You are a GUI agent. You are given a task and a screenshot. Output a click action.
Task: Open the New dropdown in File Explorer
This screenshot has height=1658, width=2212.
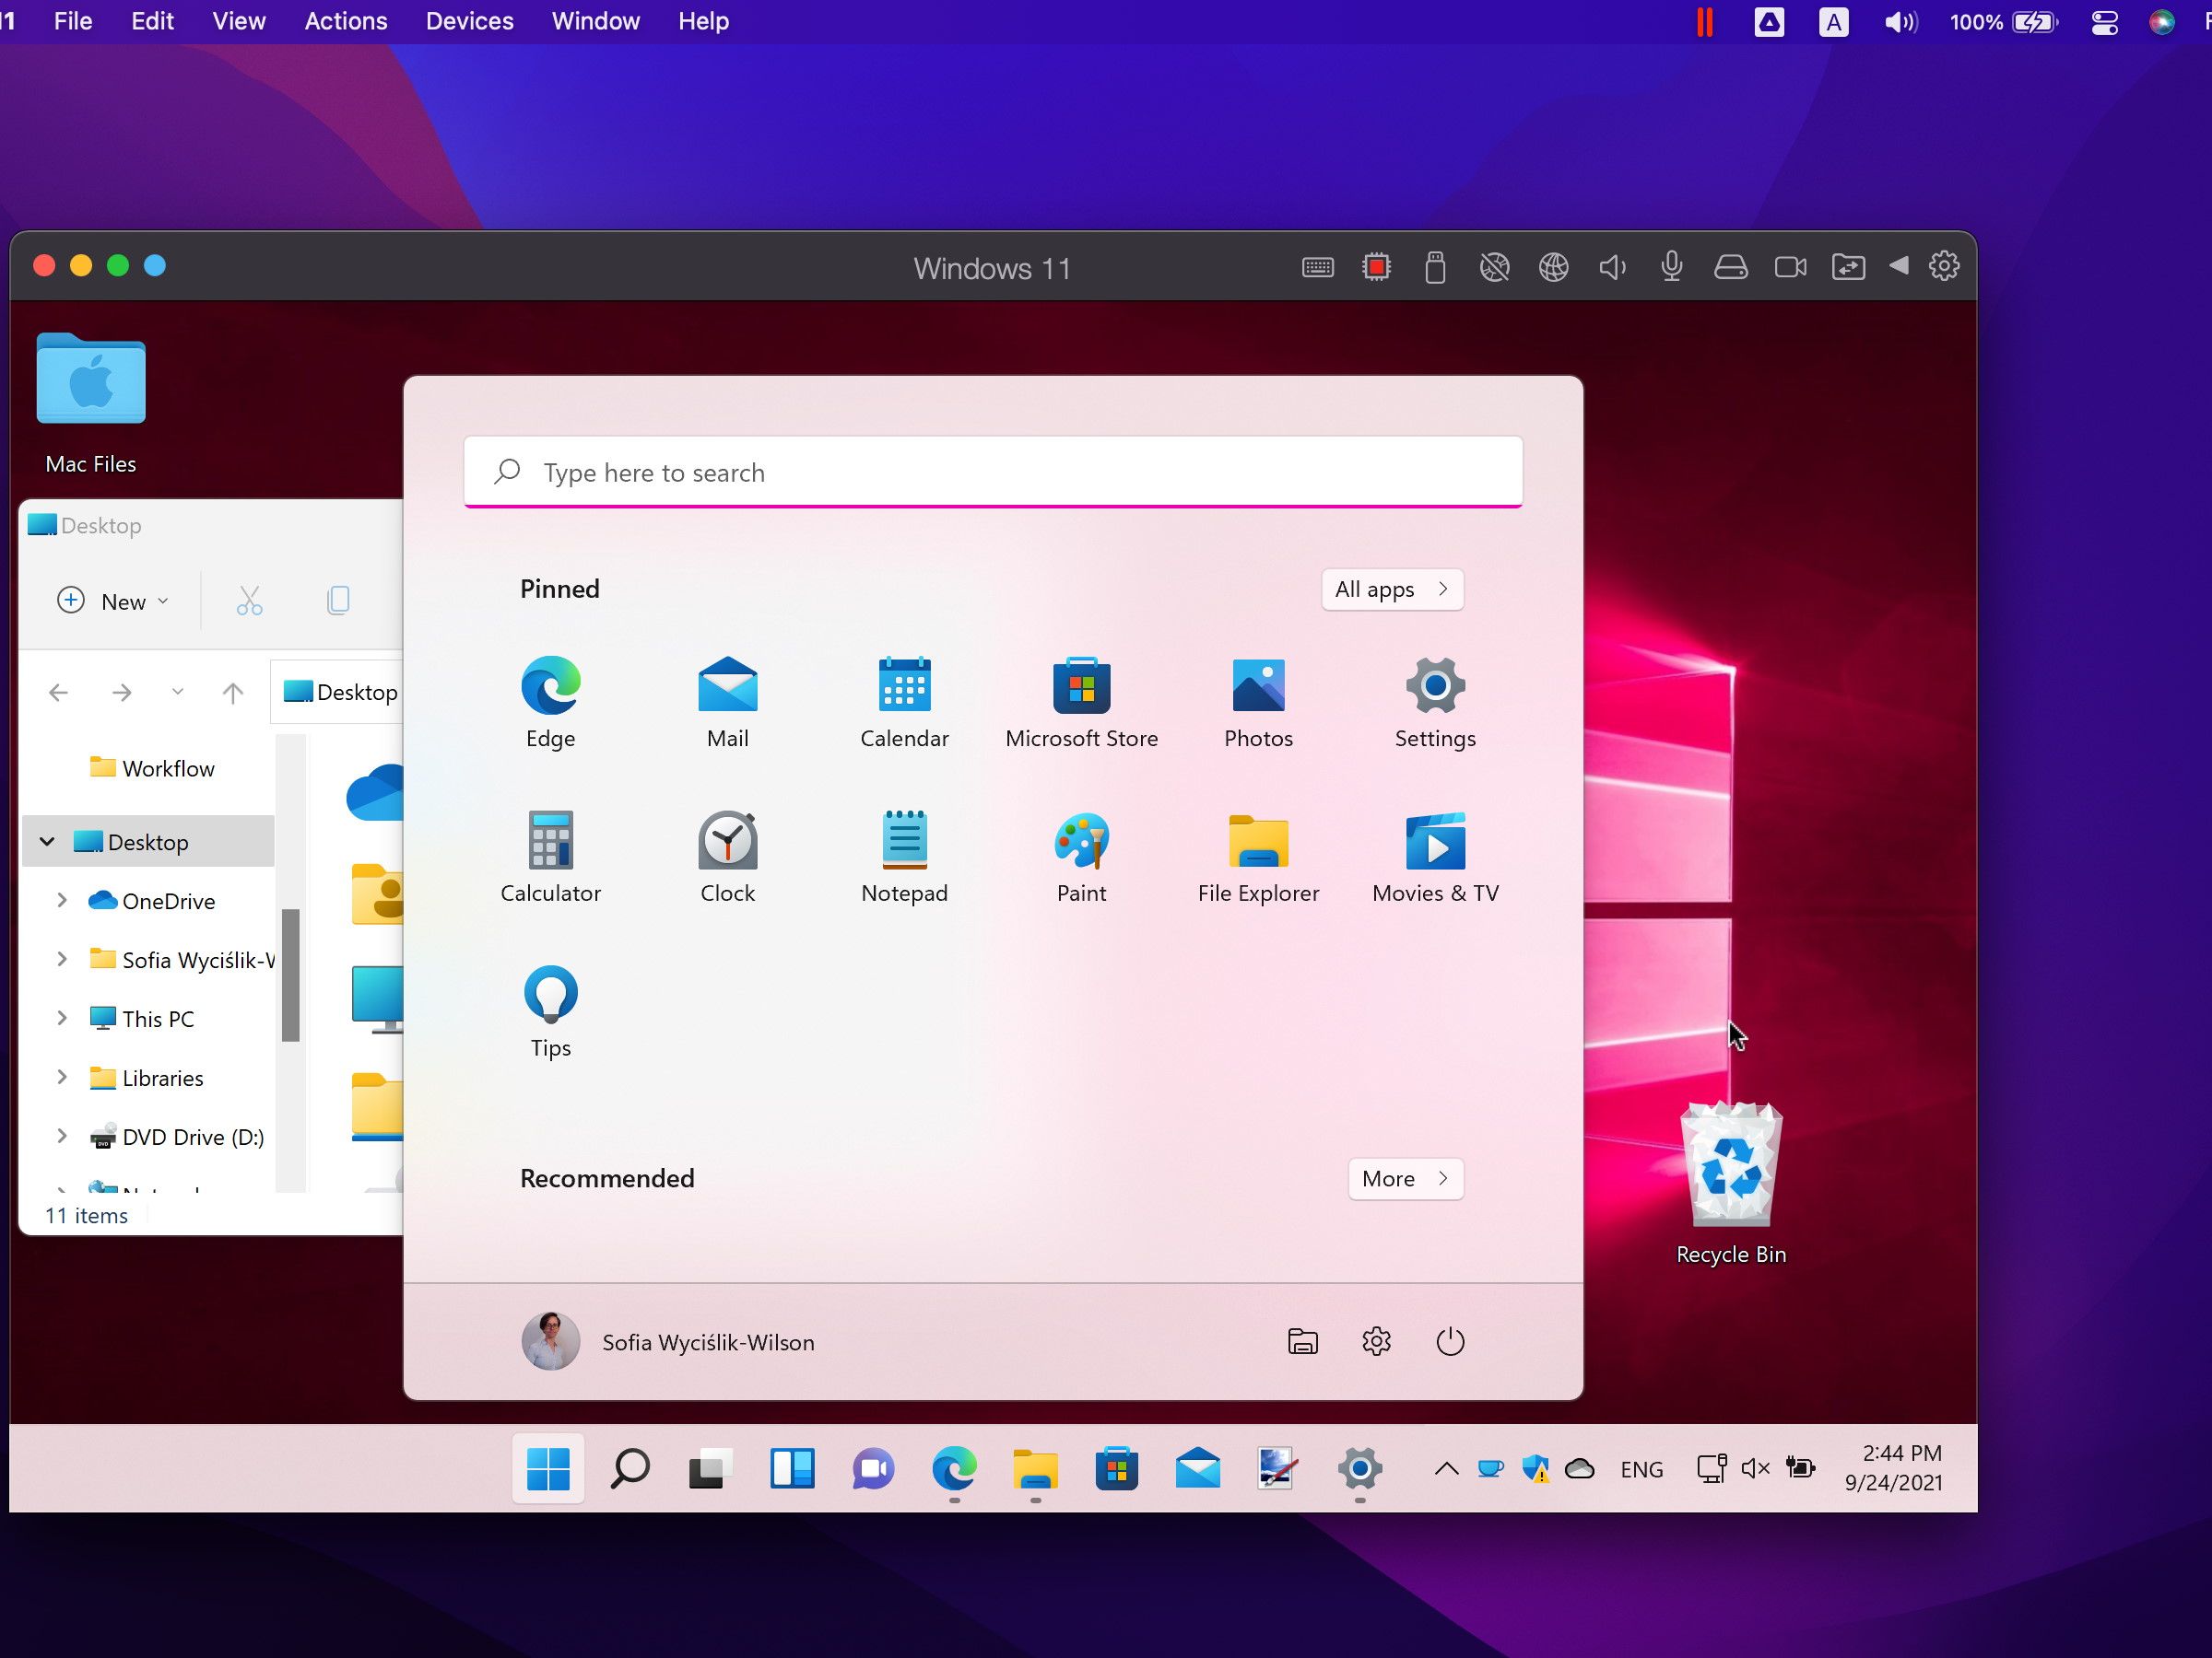click(112, 601)
